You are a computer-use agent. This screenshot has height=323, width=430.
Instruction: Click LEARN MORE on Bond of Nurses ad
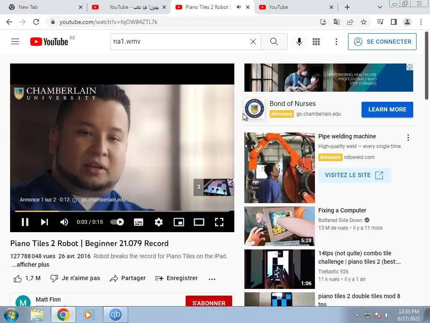pos(387,109)
